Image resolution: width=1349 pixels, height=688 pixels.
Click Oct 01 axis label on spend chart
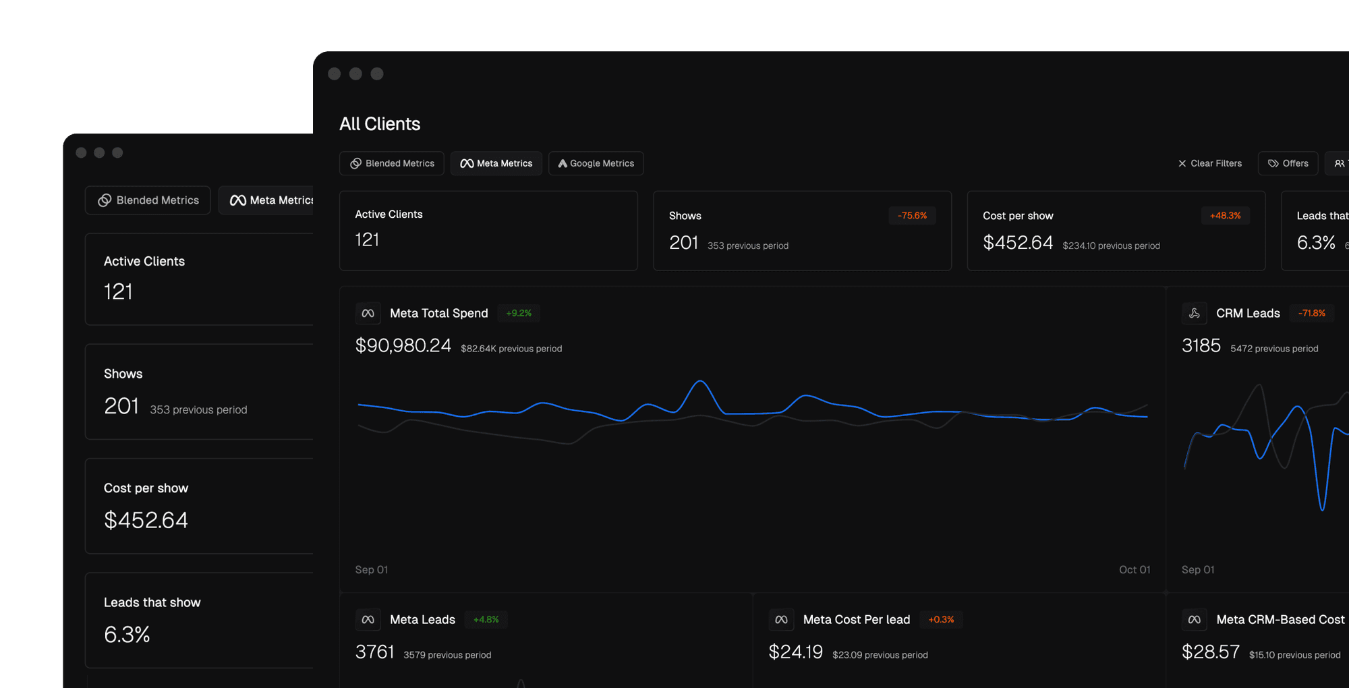(1135, 570)
